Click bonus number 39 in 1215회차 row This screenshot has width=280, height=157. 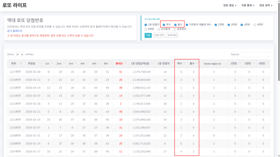tap(121, 88)
